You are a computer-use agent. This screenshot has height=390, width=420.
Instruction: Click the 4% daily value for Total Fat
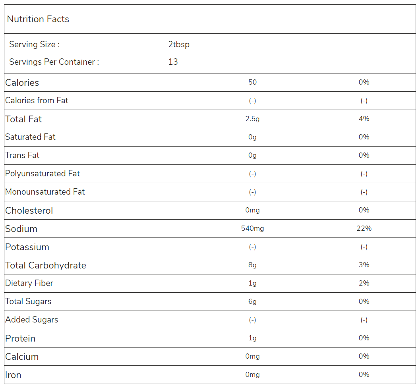364,119
